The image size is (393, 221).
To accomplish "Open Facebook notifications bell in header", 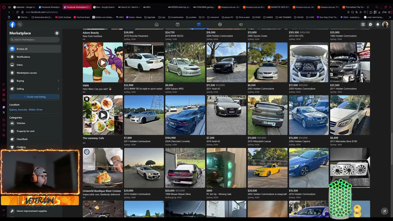I will point(378,25).
